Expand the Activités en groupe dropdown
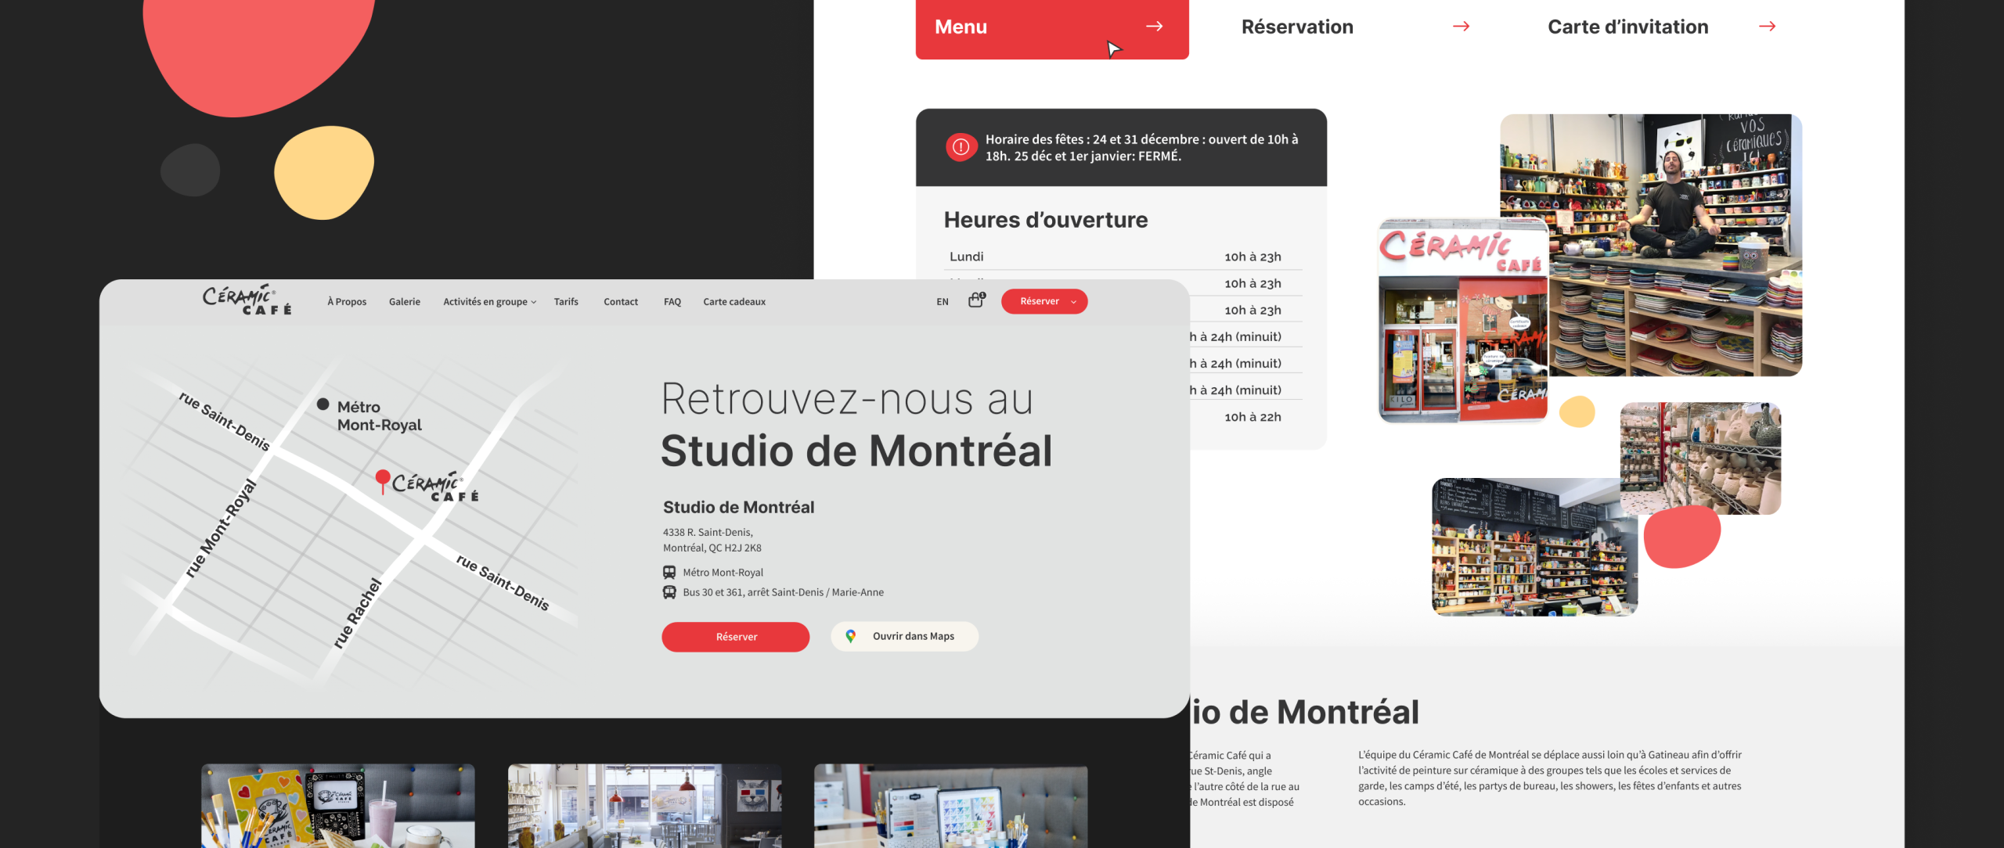 coord(490,302)
